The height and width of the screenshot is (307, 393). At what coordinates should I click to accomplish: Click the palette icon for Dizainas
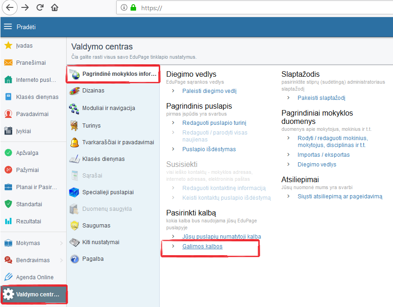[x=74, y=91]
